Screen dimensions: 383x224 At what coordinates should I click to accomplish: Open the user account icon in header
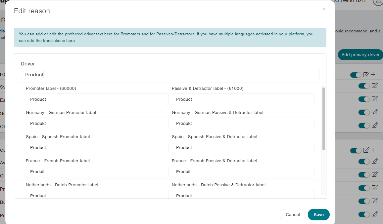point(378,2)
